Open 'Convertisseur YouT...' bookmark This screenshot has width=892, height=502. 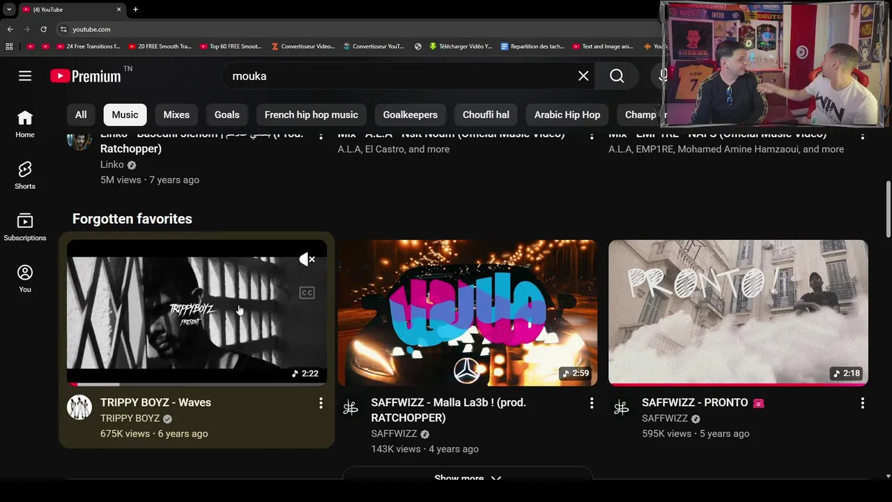(x=373, y=47)
